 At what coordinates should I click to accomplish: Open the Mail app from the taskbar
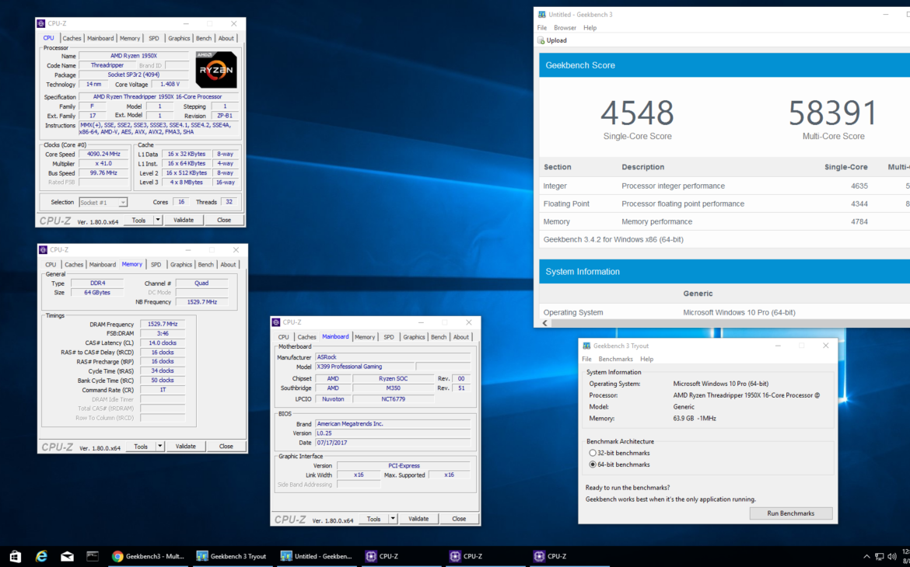pos(67,556)
